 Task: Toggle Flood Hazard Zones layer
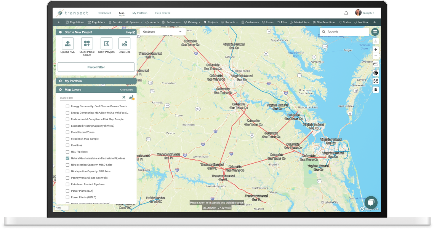point(67,132)
